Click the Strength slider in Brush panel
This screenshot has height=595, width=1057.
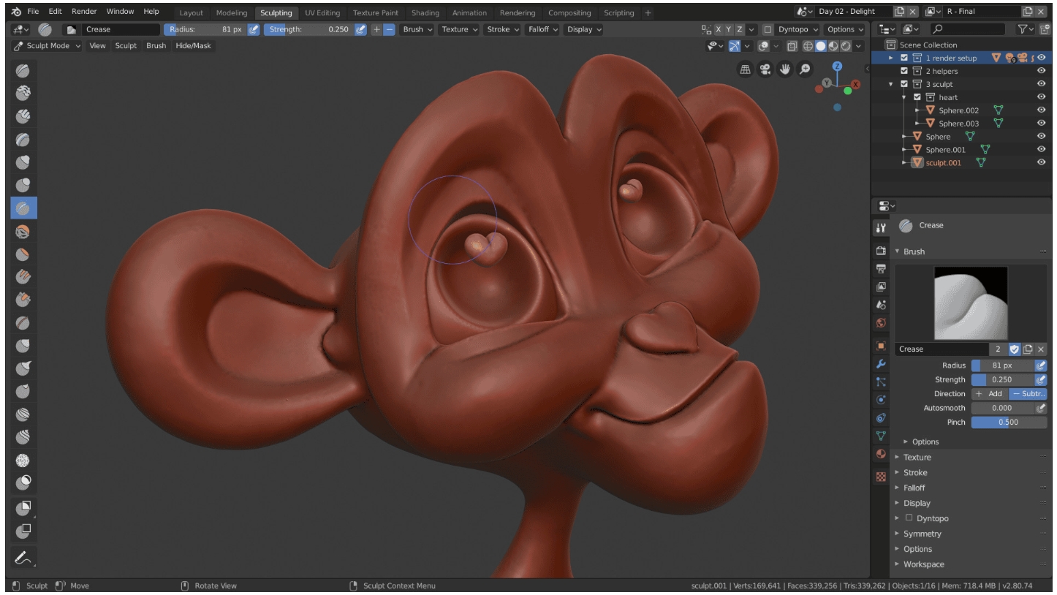pos(1002,379)
